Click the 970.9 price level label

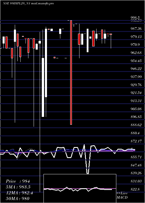(135, 45)
